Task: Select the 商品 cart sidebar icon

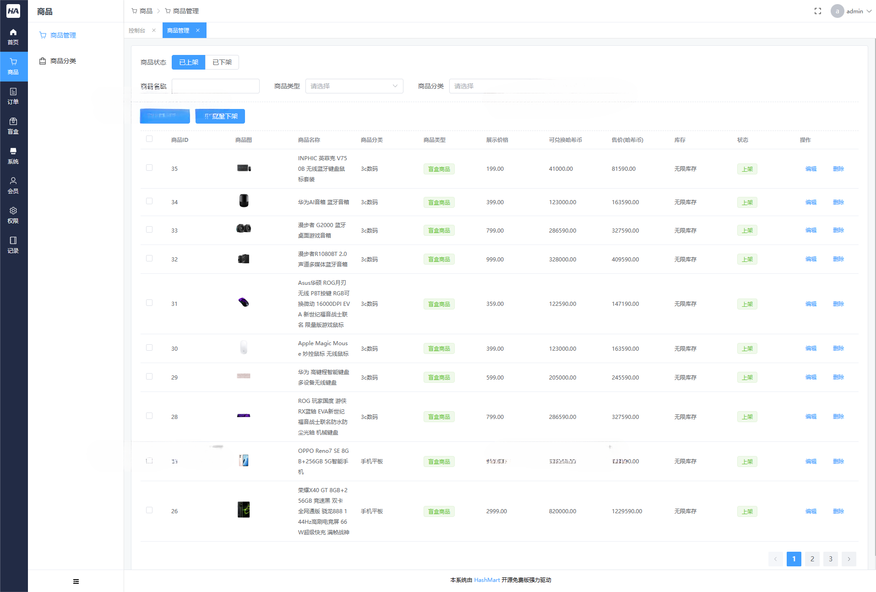Action: (x=13, y=67)
